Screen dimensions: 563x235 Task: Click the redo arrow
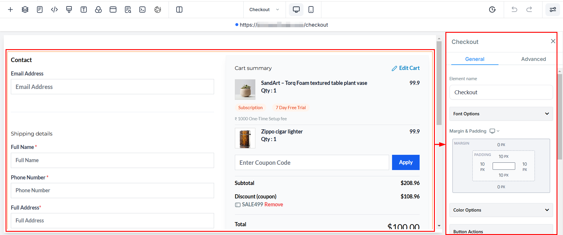tap(529, 10)
